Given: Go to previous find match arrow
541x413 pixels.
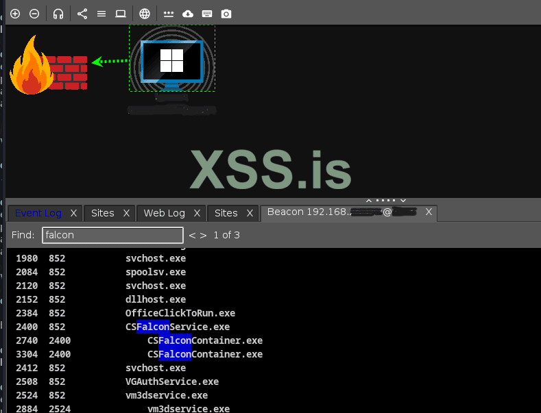Looking at the screenshot, I should (x=192, y=236).
